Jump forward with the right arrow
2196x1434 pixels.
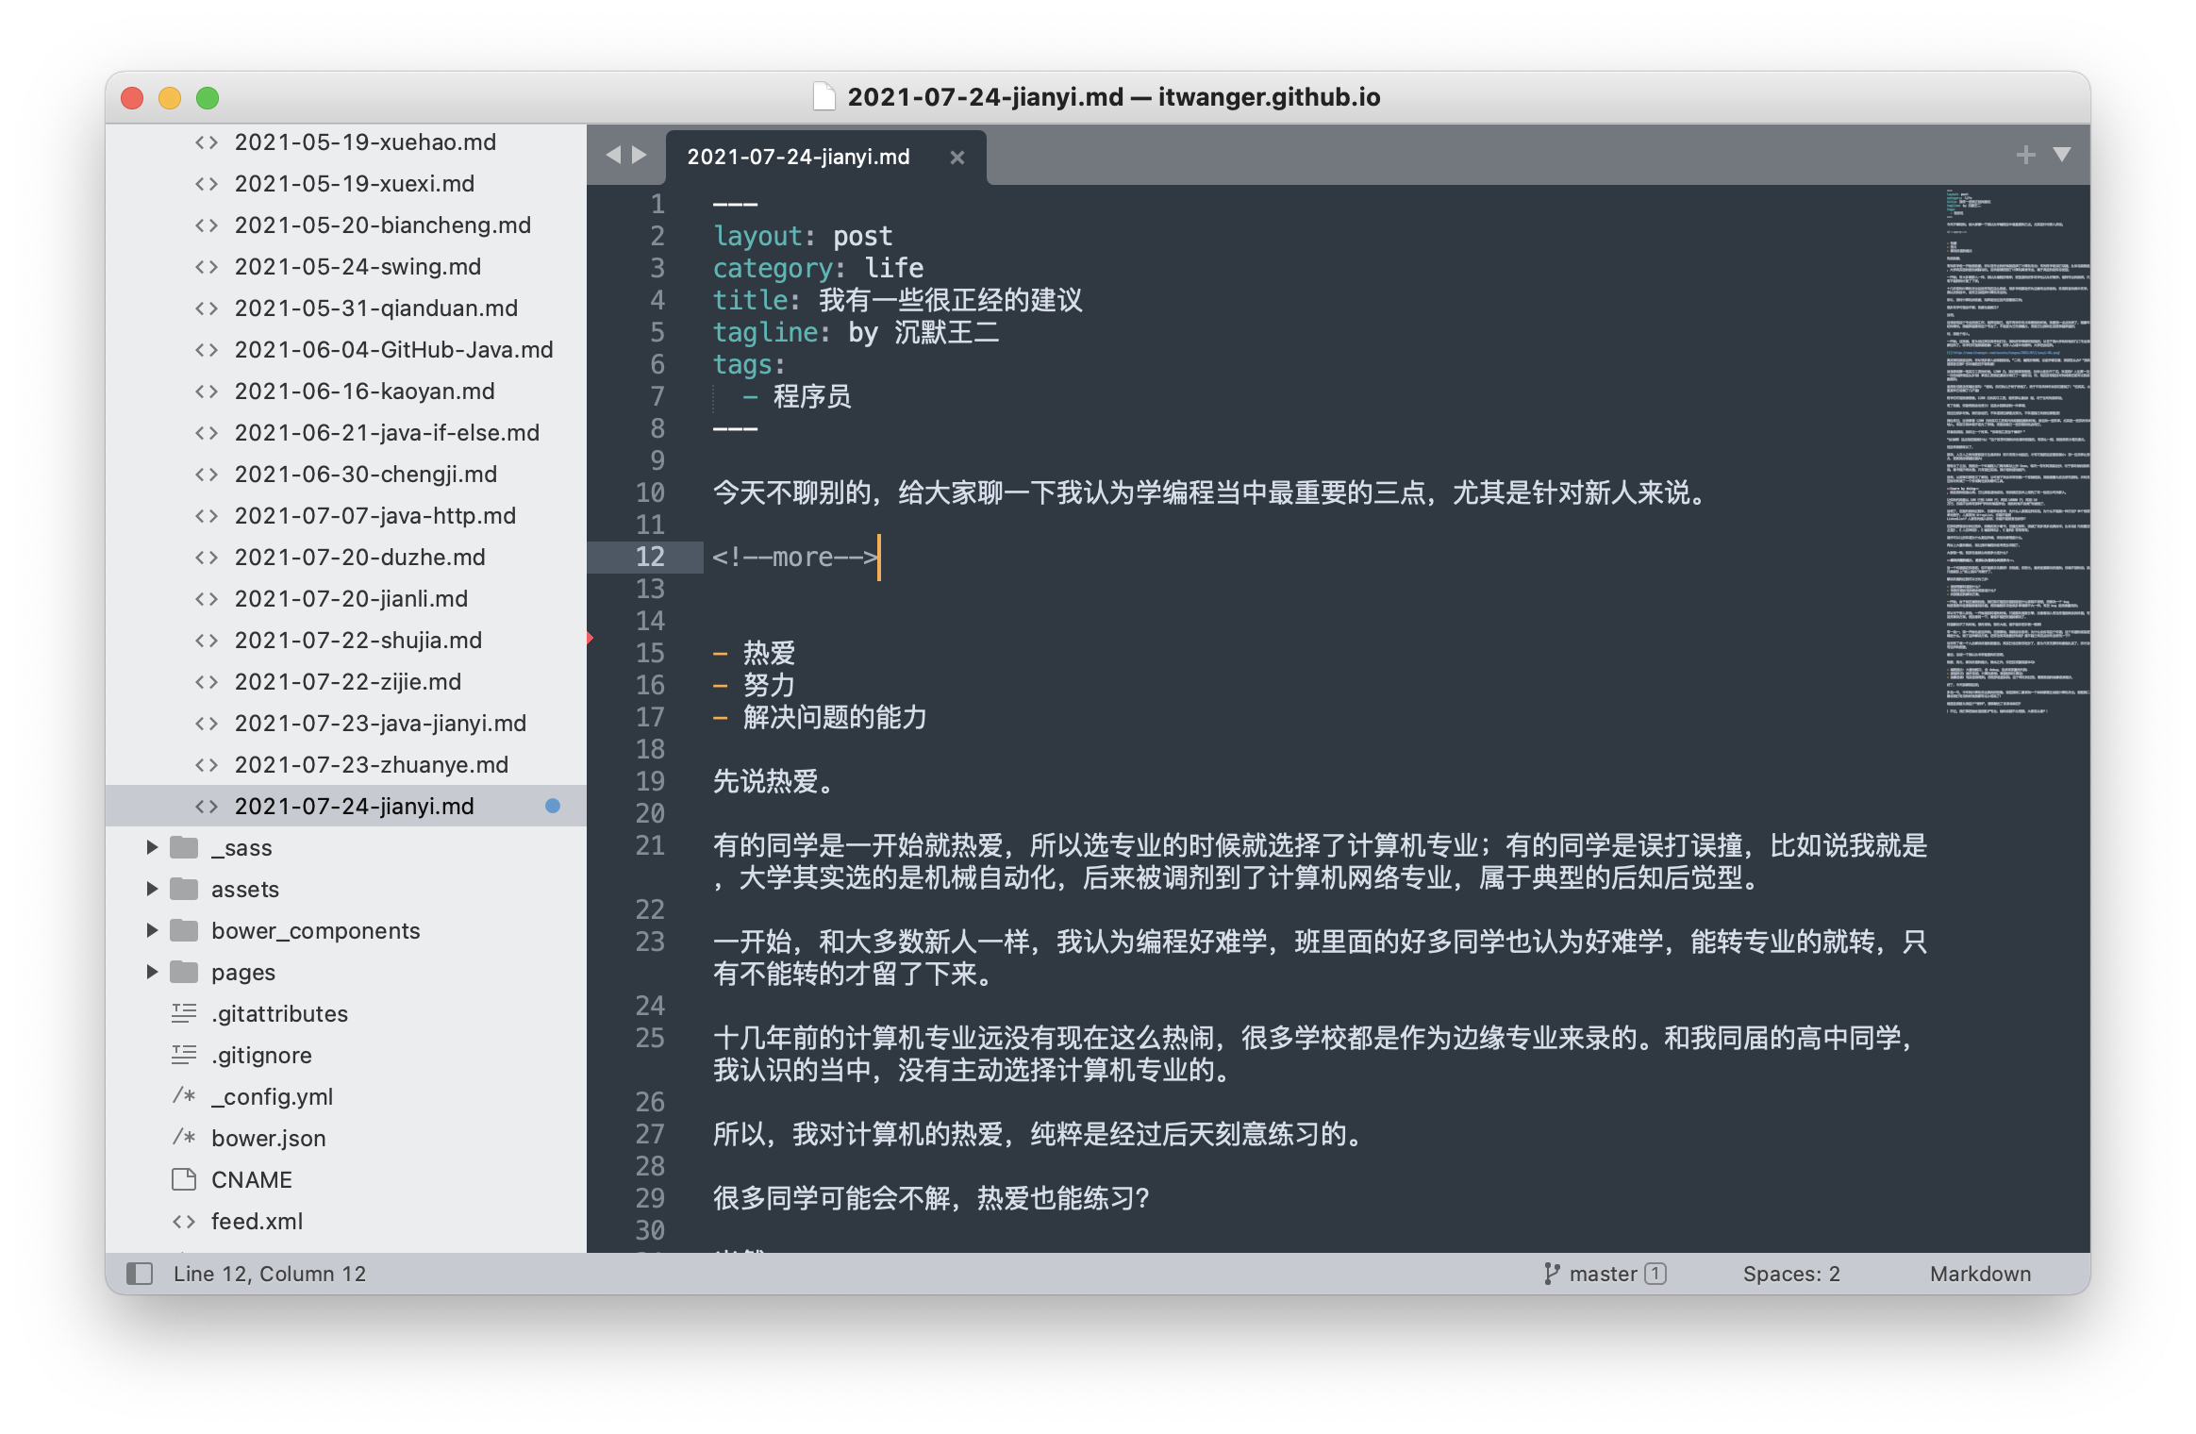(640, 155)
